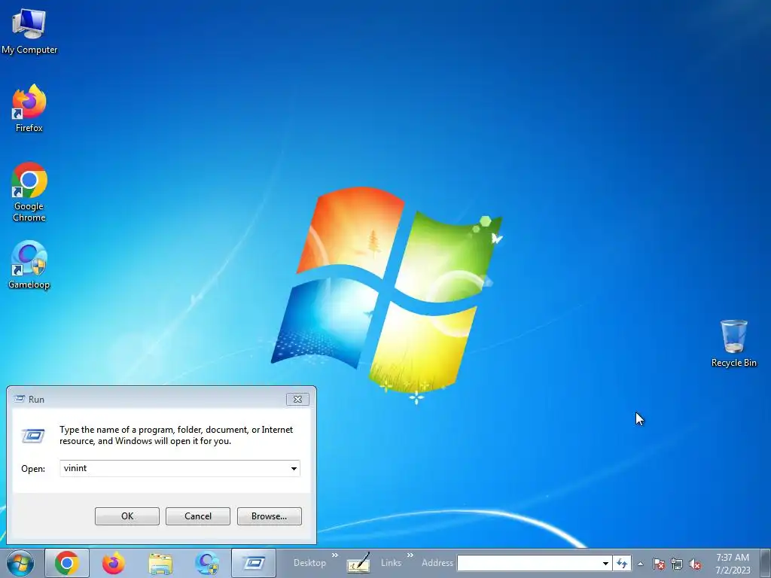This screenshot has height=578, width=771.
Task: Open the Address toolbar dropdown arrow
Action: (x=605, y=563)
